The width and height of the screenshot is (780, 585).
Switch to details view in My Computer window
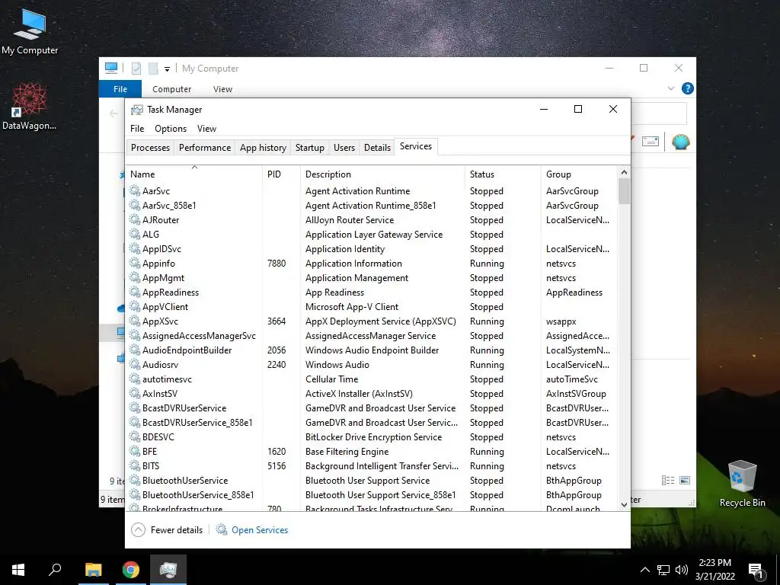[668, 480]
